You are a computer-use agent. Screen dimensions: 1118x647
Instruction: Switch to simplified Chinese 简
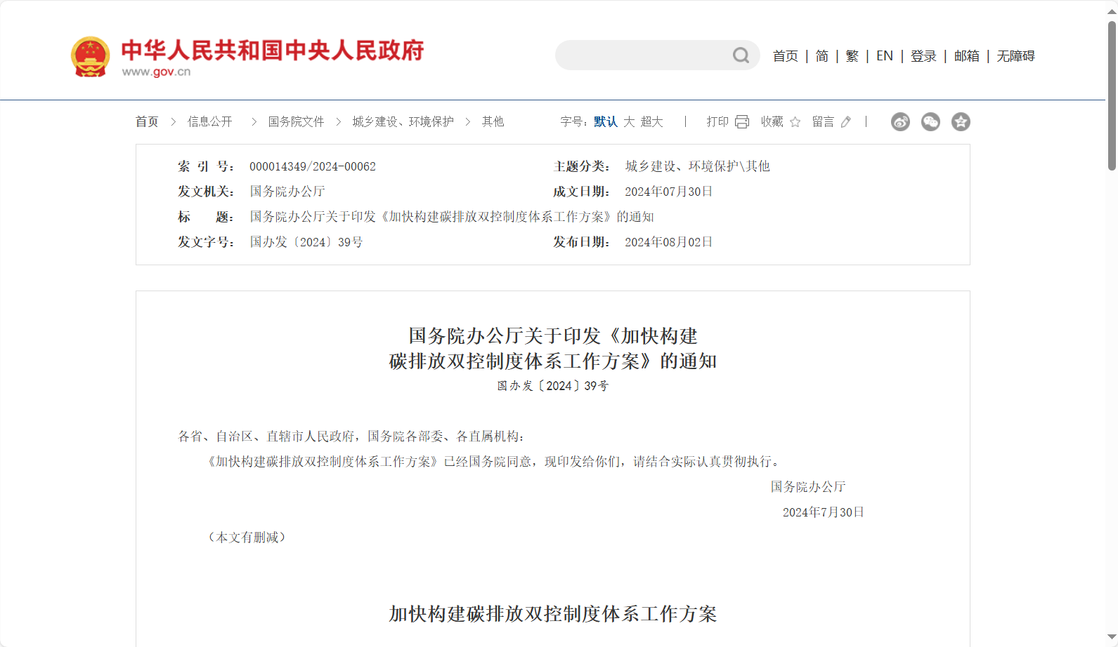pyautogui.click(x=822, y=56)
